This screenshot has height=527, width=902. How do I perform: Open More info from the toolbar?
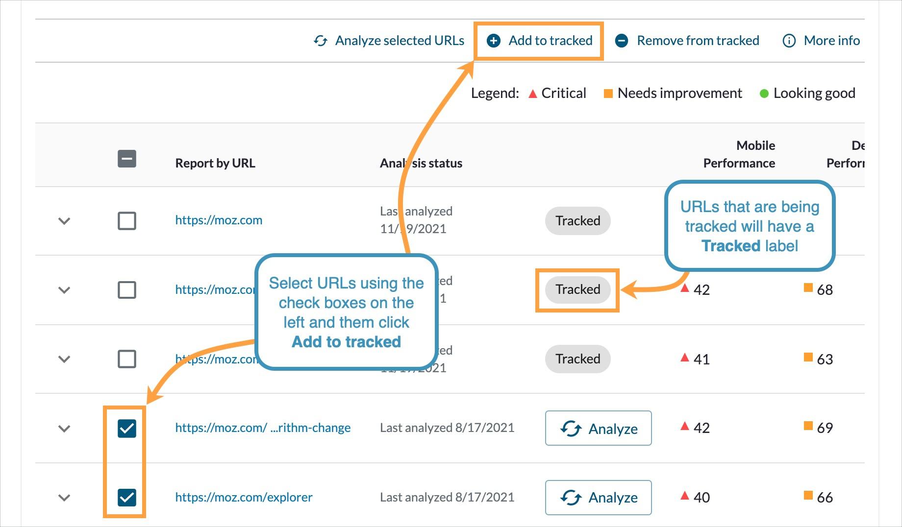(831, 41)
